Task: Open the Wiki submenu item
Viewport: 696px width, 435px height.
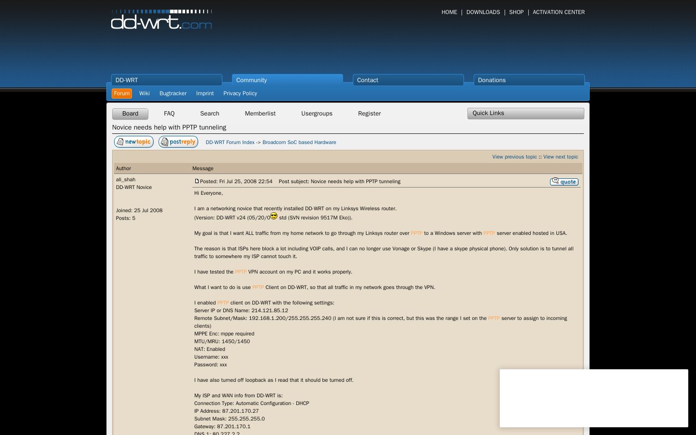Action: pyautogui.click(x=145, y=93)
